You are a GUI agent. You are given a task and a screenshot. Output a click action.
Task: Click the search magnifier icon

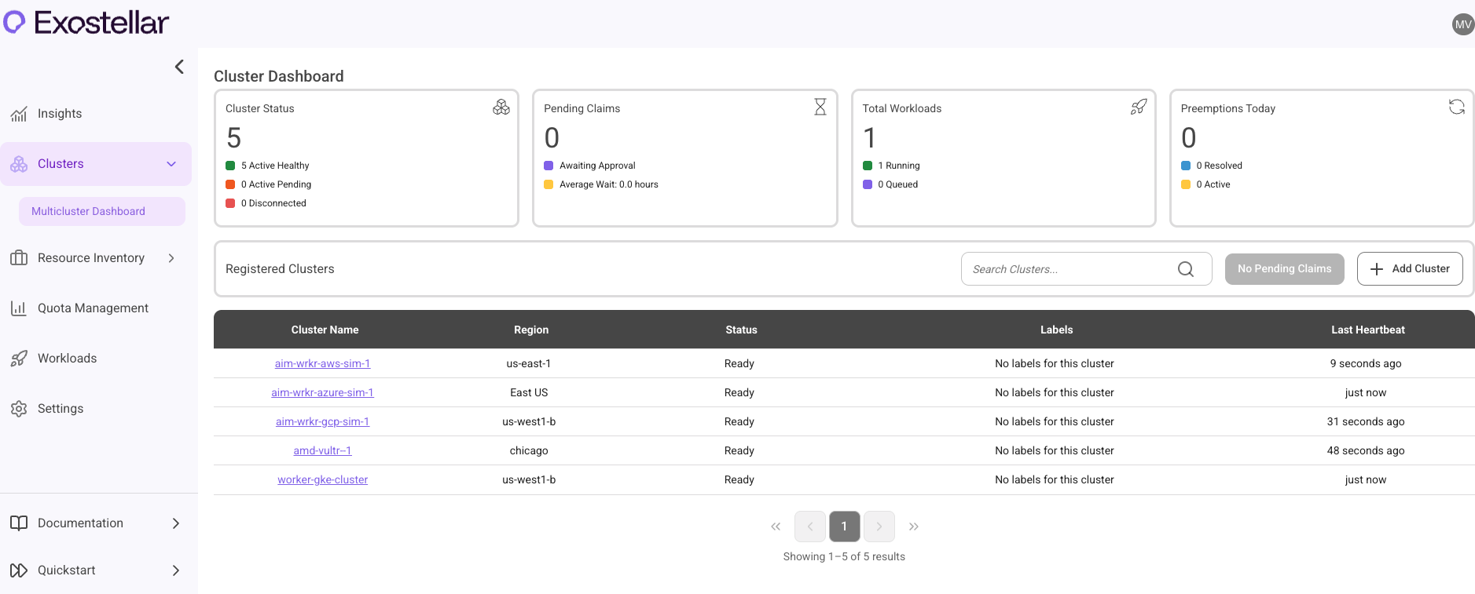(x=1186, y=269)
